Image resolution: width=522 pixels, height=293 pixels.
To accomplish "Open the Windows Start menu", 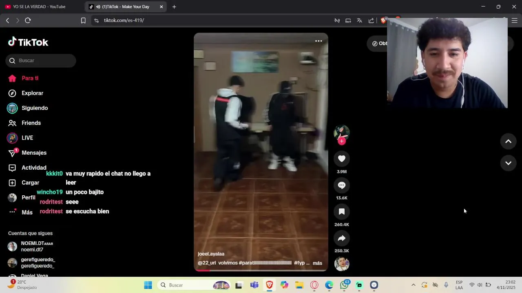I will (148, 285).
